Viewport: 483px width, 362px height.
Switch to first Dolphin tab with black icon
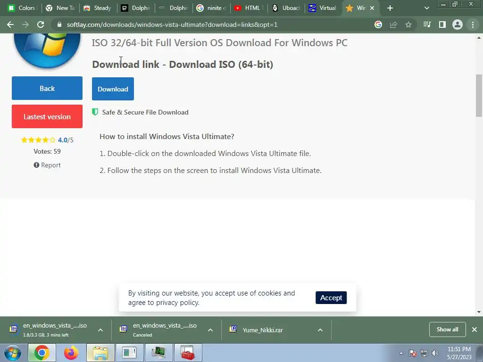(135, 8)
